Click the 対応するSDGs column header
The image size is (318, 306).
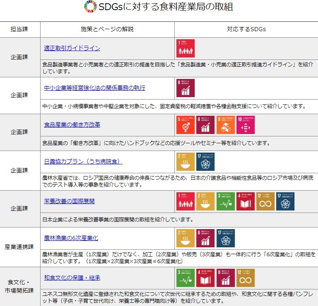(x=246, y=29)
